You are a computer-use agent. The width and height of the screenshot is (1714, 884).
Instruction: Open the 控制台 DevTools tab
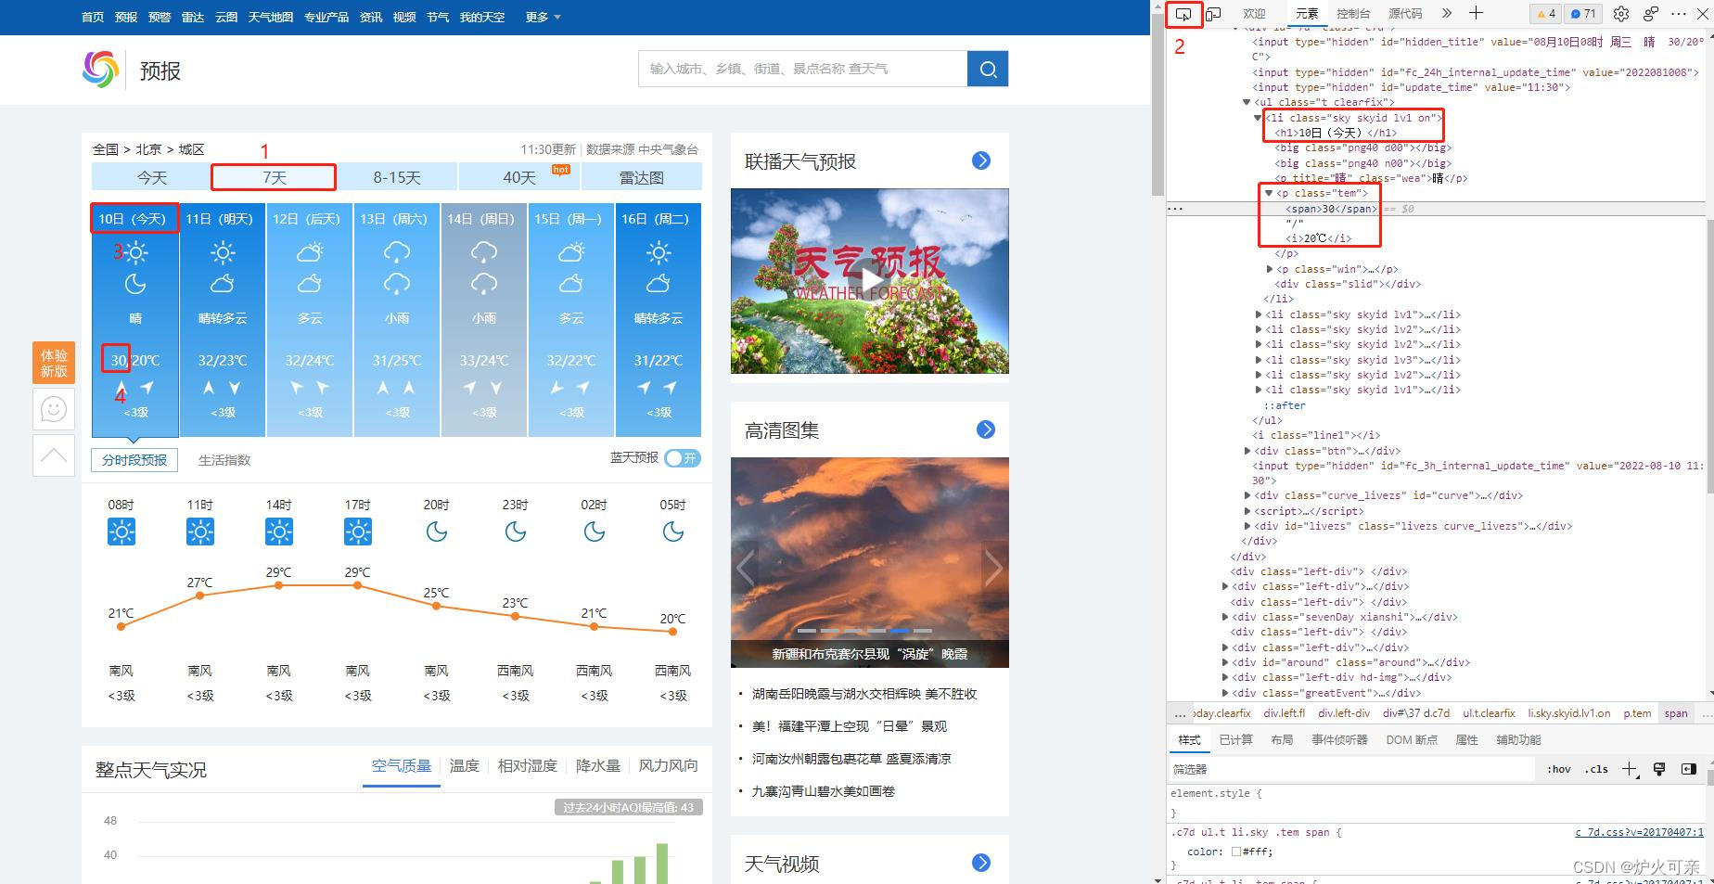1353,13
